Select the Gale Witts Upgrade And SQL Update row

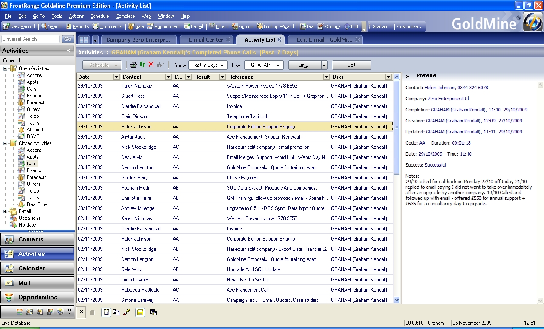235,269
